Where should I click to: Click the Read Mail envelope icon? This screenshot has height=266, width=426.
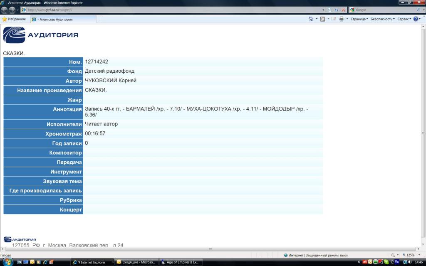(x=334, y=19)
